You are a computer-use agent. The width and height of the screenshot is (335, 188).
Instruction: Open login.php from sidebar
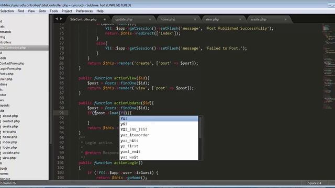click(9, 147)
